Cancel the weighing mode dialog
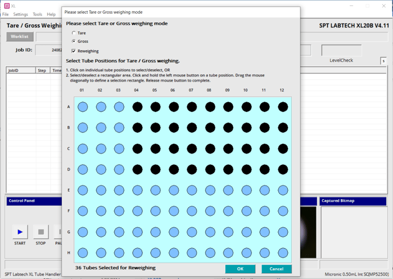Screen dimensions: 393x279 point(276,269)
